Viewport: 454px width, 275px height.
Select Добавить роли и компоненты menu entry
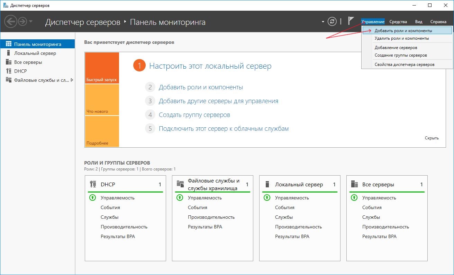pyautogui.click(x=403, y=31)
